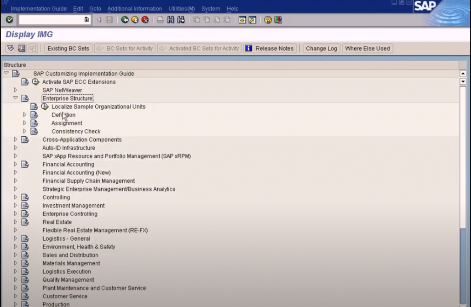
Task: Click the red Cancel icon
Action: click(145, 20)
